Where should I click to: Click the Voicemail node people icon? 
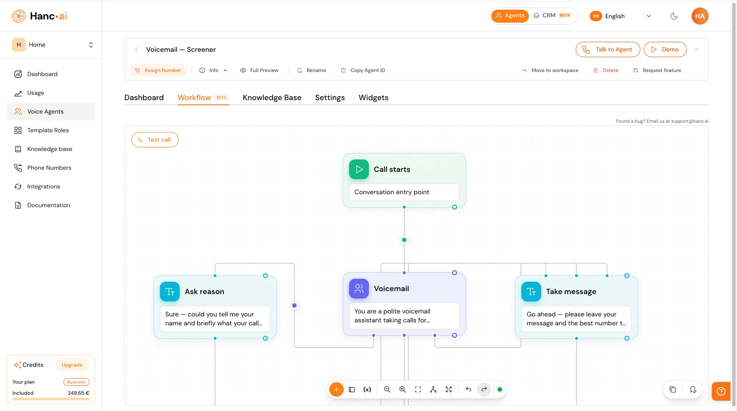[359, 288]
